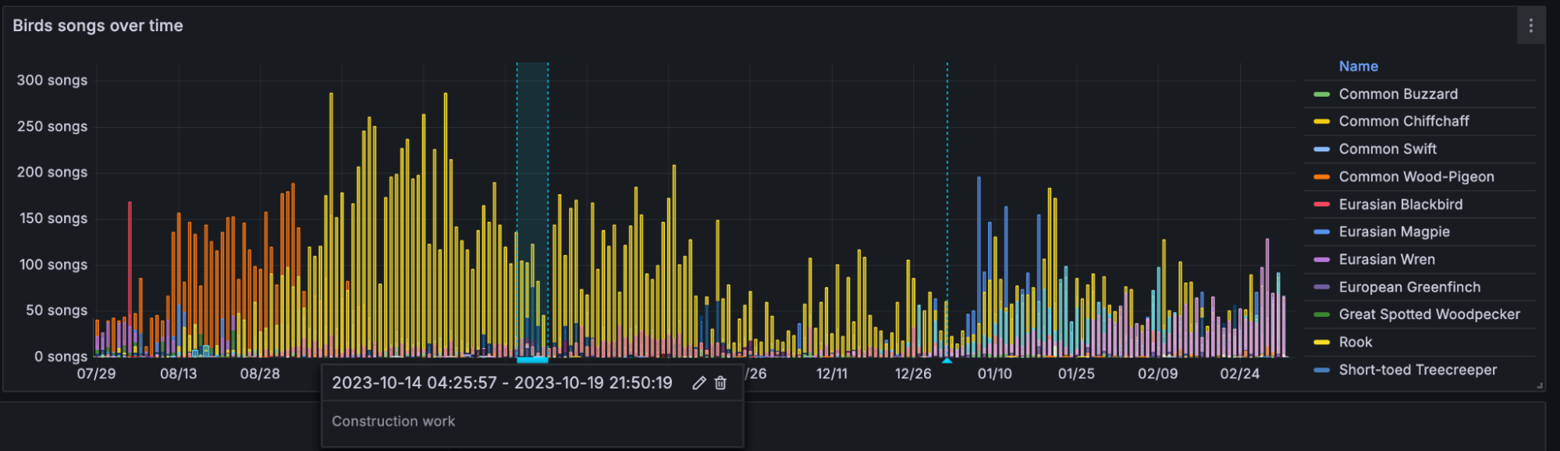Grab the panel resize handle at bottom-right corner
The height and width of the screenshot is (451, 1560).
pyautogui.click(x=1540, y=385)
